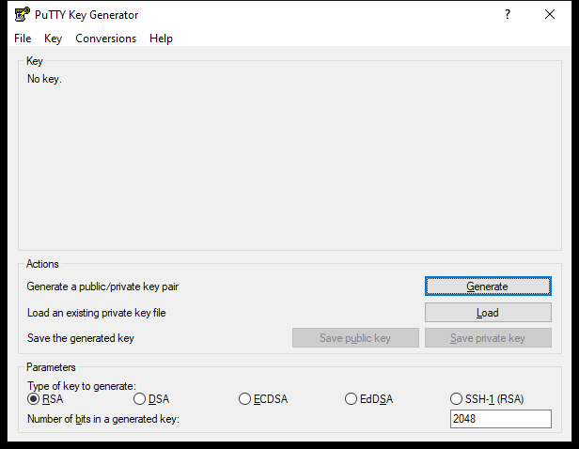Click the question mark help button
This screenshot has height=449, width=579.
pos(508,14)
